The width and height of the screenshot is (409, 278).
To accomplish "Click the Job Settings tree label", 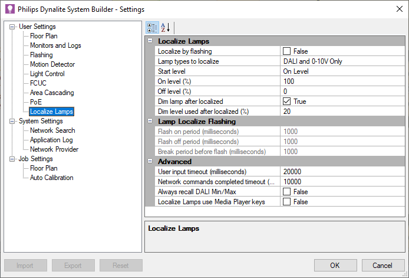I will pos(35,159).
